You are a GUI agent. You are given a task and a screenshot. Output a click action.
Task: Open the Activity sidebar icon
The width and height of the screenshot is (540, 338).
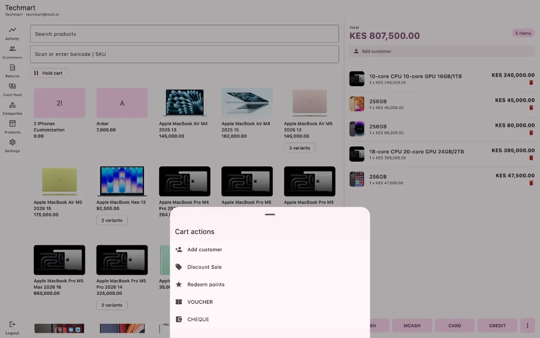(x=13, y=30)
